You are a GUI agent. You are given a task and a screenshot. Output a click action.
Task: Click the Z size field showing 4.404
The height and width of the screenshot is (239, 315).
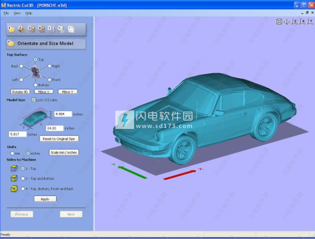pyautogui.click(x=63, y=114)
